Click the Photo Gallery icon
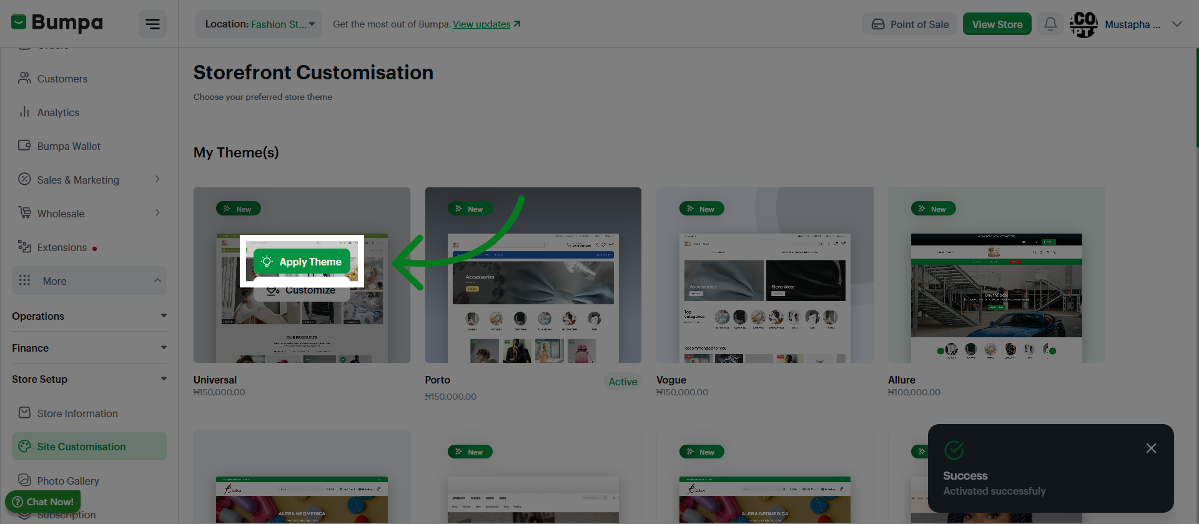 click(24, 480)
